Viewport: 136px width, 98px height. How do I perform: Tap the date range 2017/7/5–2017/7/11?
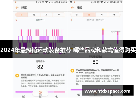tap(95, 20)
